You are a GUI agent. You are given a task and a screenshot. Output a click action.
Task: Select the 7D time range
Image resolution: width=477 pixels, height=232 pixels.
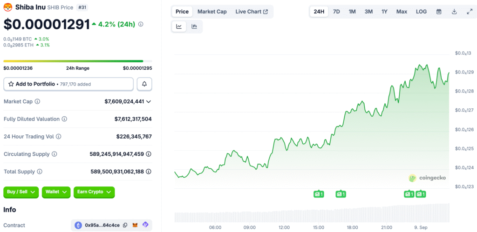(x=336, y=12)
